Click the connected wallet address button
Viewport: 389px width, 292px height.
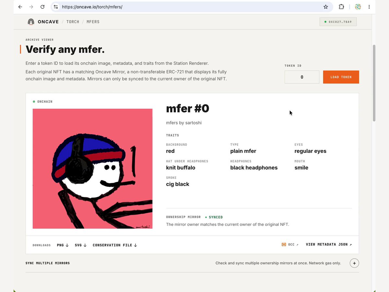click(x=338, y=22)
